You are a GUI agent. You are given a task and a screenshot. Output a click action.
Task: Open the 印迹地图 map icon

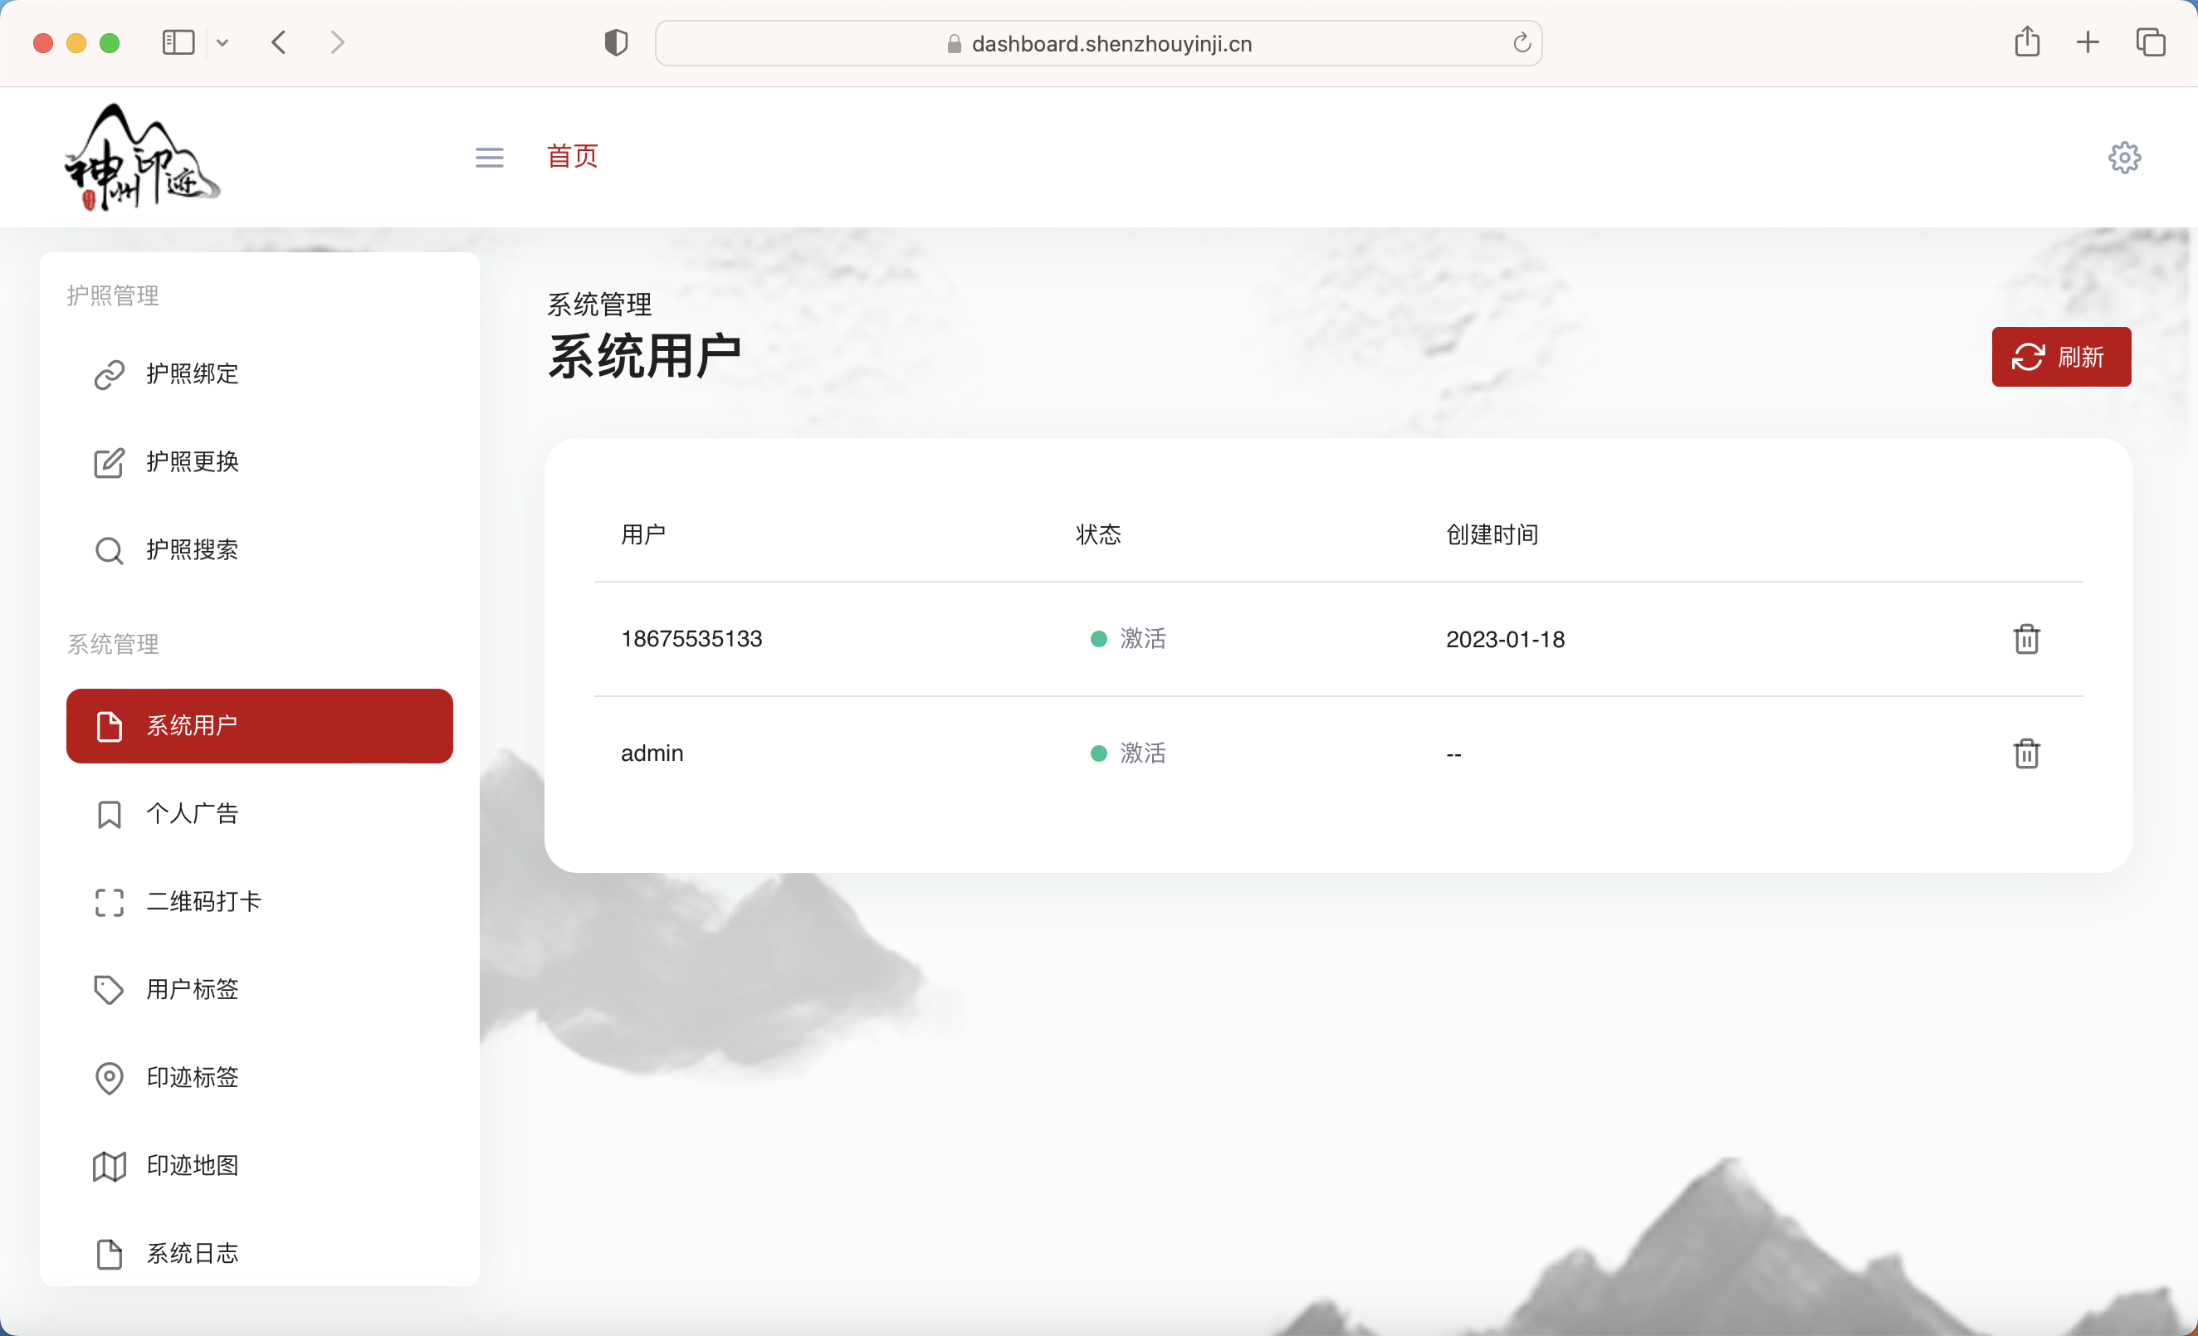tap(109, 1165)
